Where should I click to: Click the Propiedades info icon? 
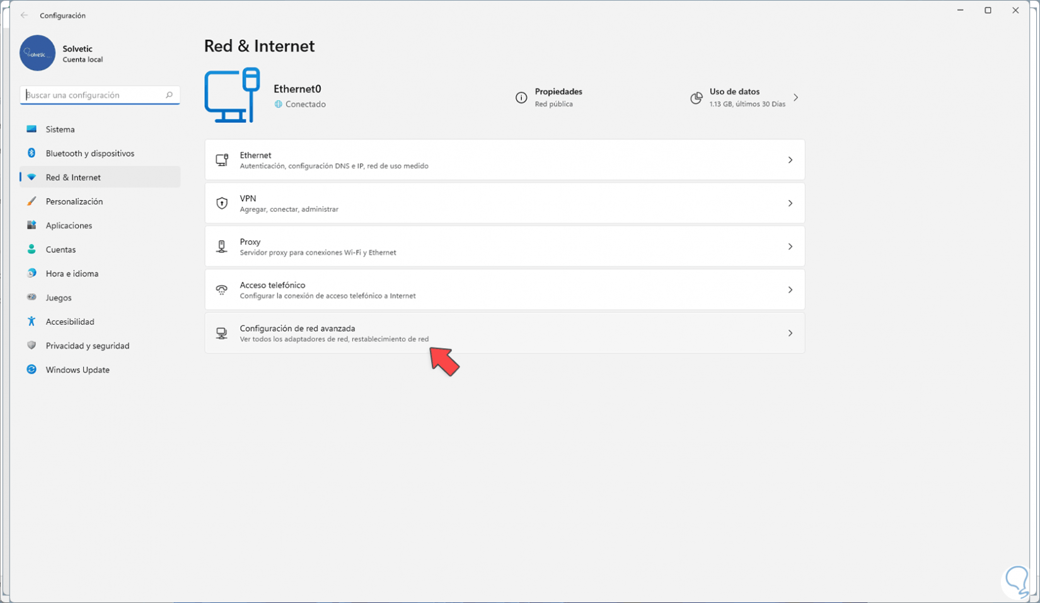click(521, 98)
